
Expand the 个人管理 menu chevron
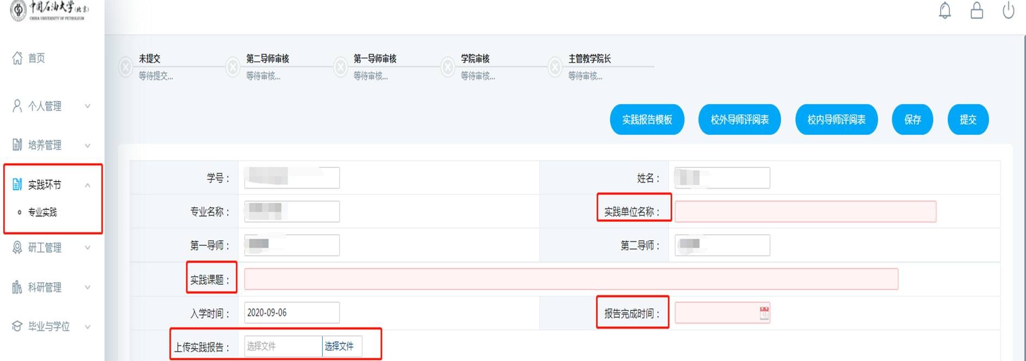(87, 106)
